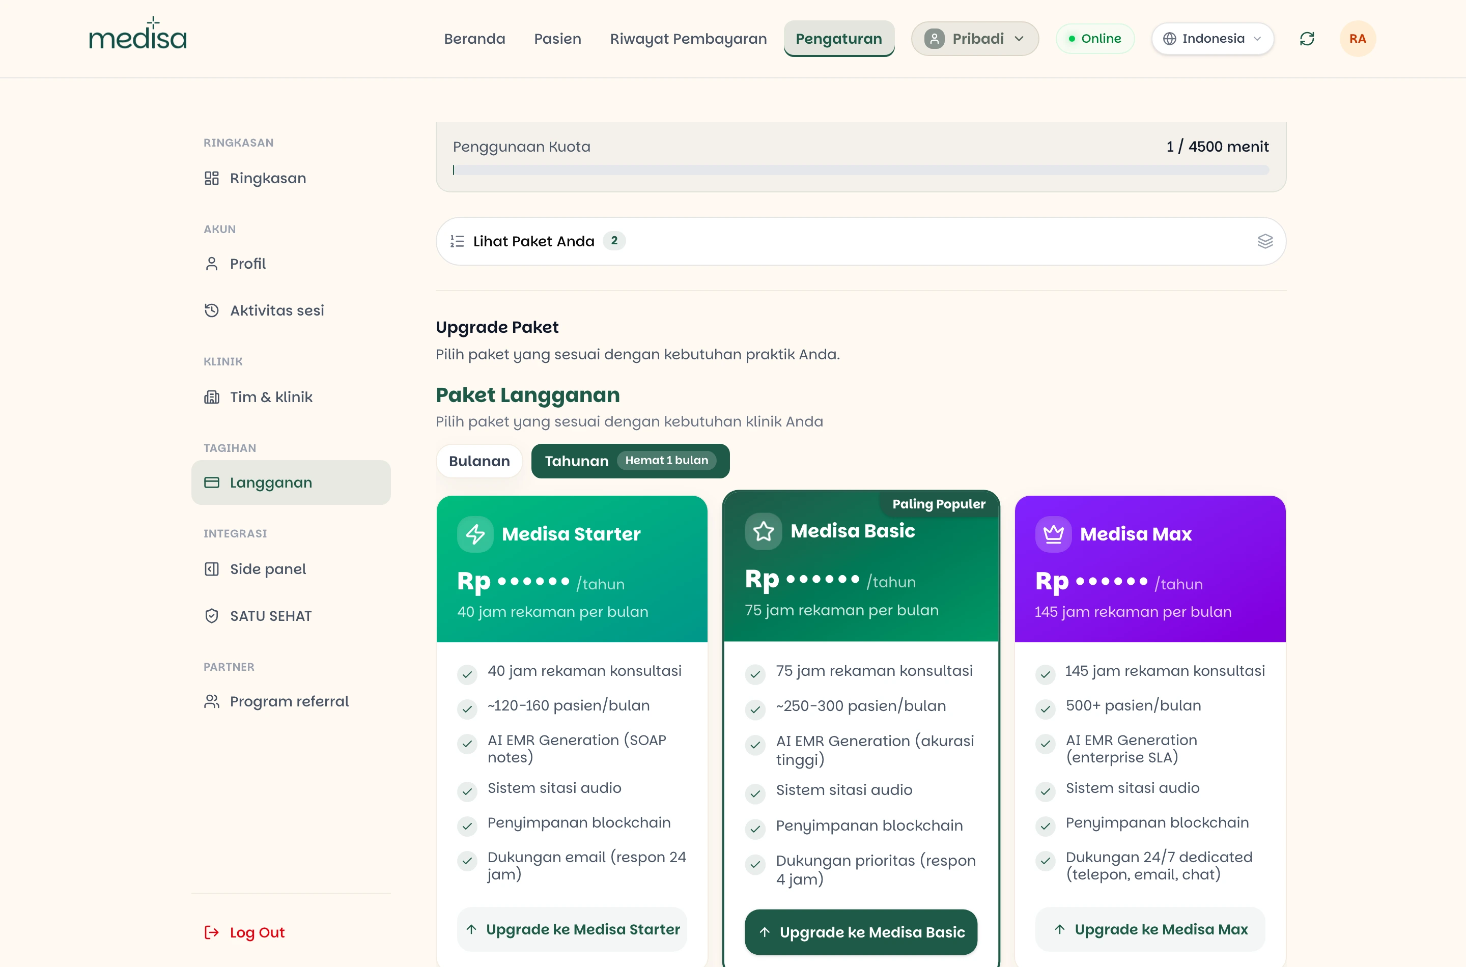
Task: Click '40 jam rekaman konsultasi' feature text
Action: [x=585, y=671]
